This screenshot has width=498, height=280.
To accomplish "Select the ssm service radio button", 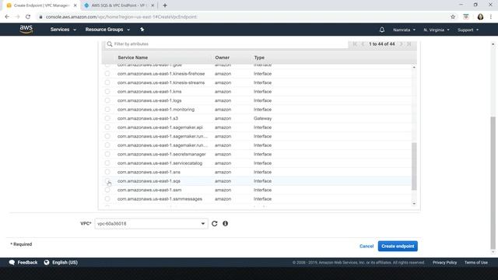I will click(107, 190).
